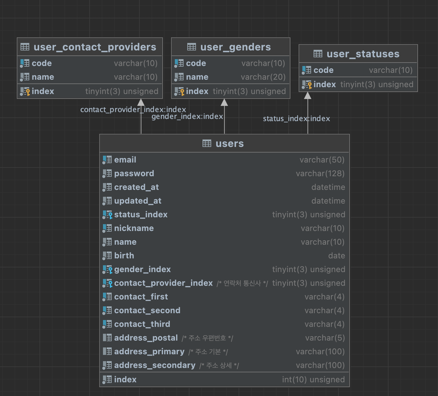Screen dimensions: 438x396
Task: Click the 연락처 통신사 comment text
Action: coord(242,283)
